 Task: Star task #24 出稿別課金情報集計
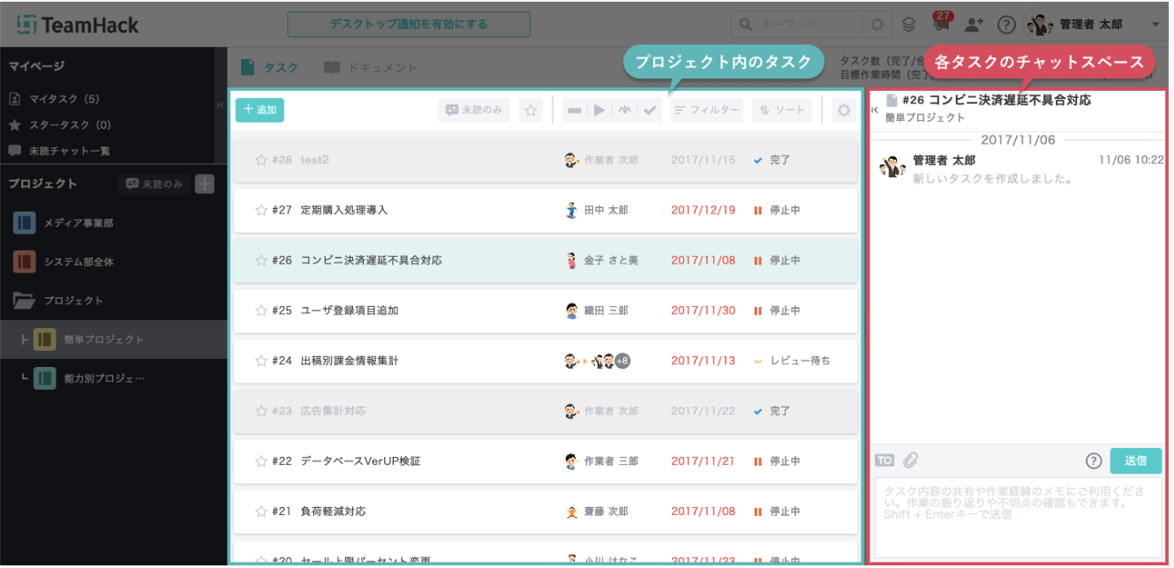tap(260, 361)
